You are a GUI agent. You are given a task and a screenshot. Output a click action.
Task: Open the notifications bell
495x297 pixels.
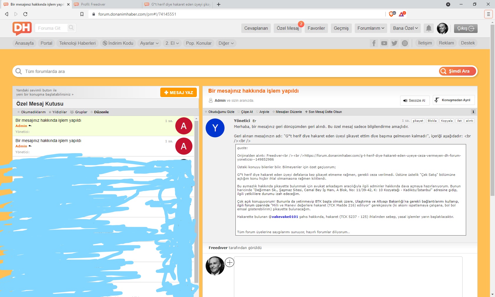point(429,28)
